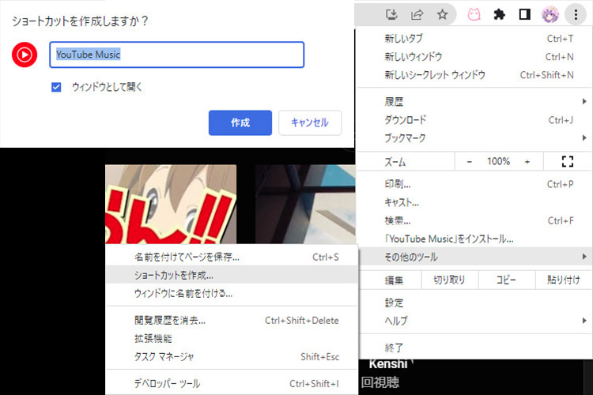
Task: Select ショートカットを作成... submenu item
Action: pos(232,275)
